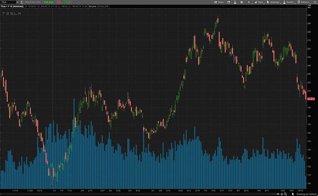Click the far-right toolbar menu icon

(315, 2)
